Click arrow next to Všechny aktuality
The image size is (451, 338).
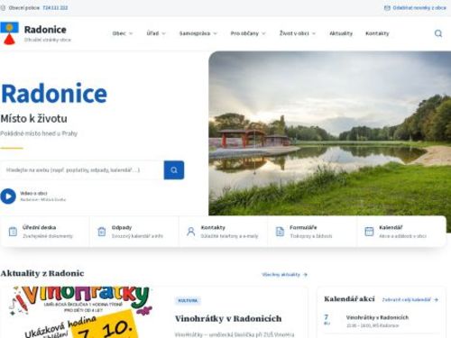(305, 275)
